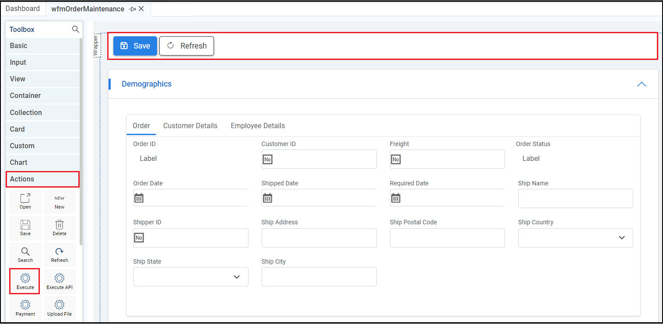
Task: Select the Execute action in Toolbox
Action: click(25, 281)
